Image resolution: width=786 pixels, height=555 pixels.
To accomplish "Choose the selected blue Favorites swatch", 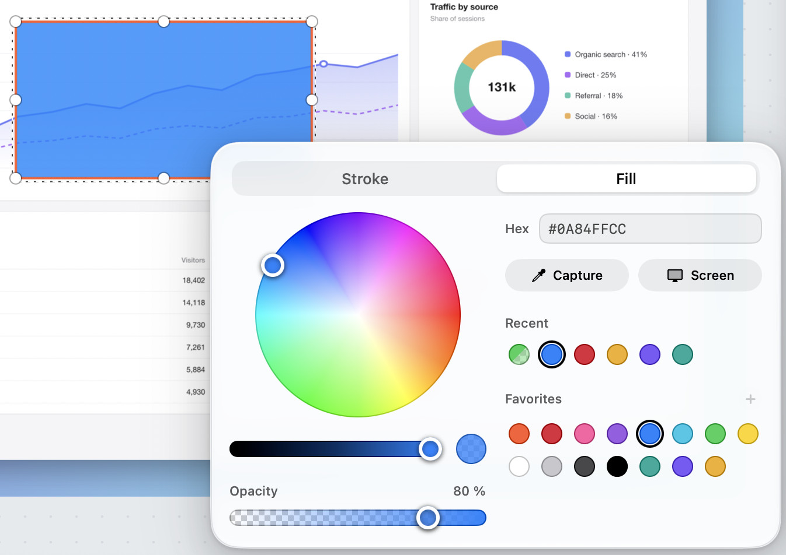I will pos(650,434).
